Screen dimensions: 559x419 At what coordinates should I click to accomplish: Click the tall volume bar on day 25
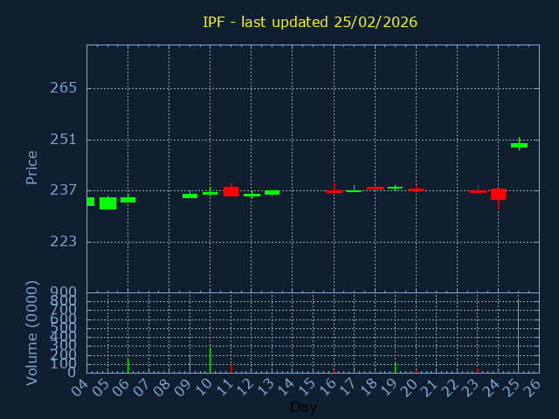click(x=519, y=337)
